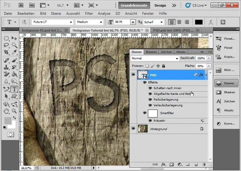Image resolution: width=241 pixels, height=171 pixels.
Task: Select the Lasso tool
Action: 6,45
